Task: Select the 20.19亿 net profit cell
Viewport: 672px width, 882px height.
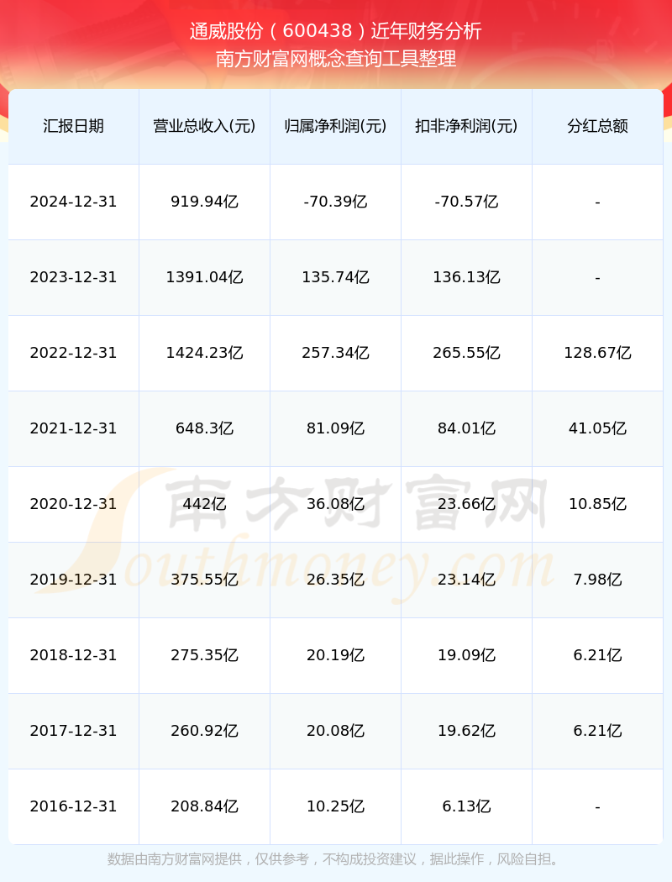Action: (336, 656)
